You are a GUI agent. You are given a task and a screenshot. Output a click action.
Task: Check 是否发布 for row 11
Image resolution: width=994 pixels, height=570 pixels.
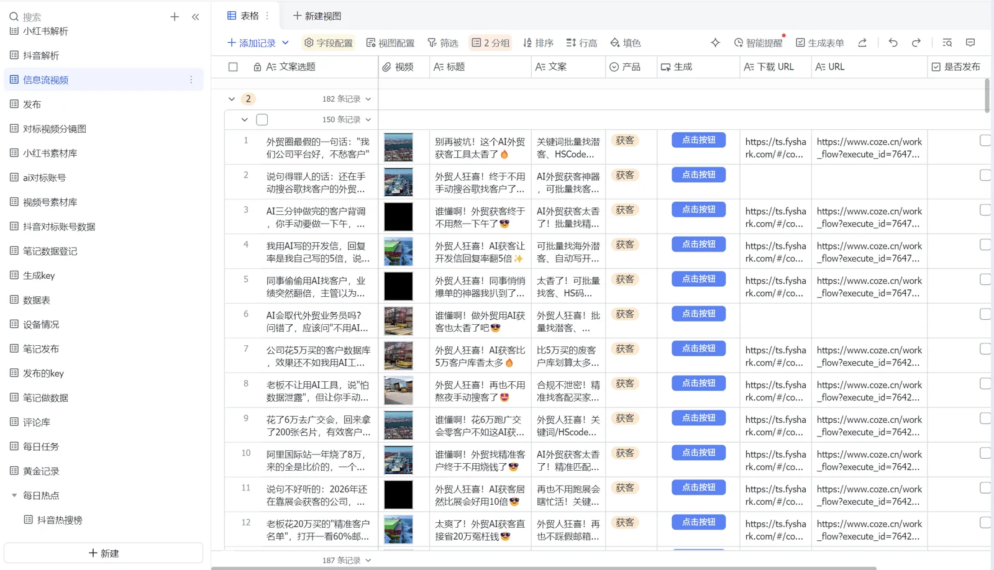point(985,488)
